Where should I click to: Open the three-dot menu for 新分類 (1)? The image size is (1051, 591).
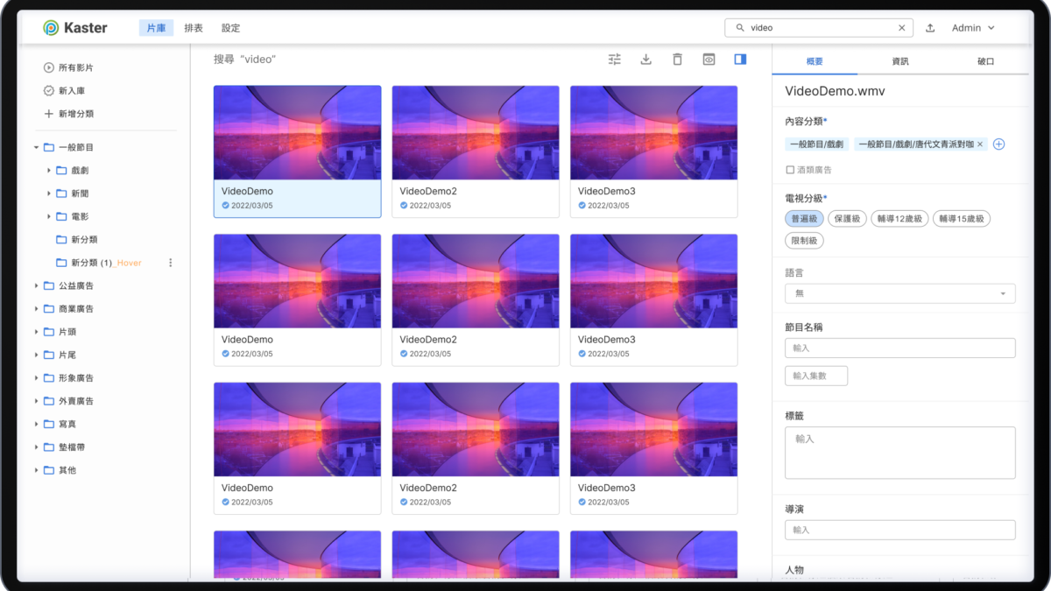click(x=171, y=263)
